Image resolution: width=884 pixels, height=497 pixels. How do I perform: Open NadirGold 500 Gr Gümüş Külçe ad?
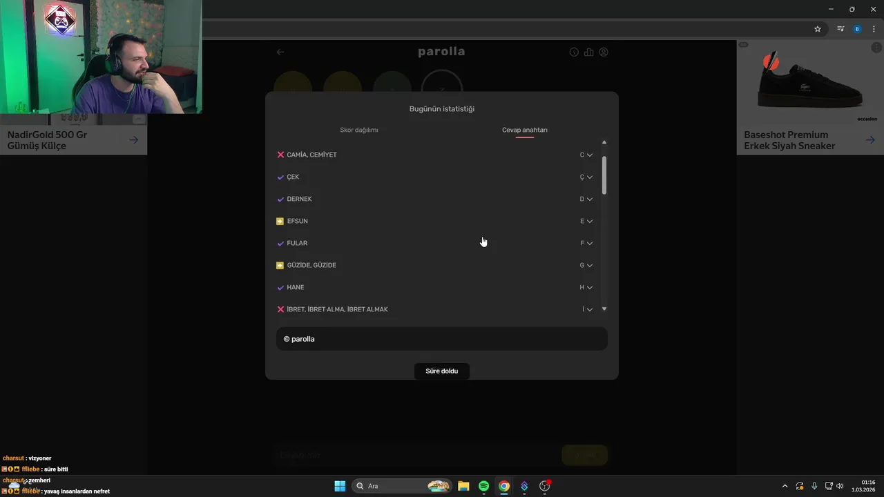(x=47, y=140)
